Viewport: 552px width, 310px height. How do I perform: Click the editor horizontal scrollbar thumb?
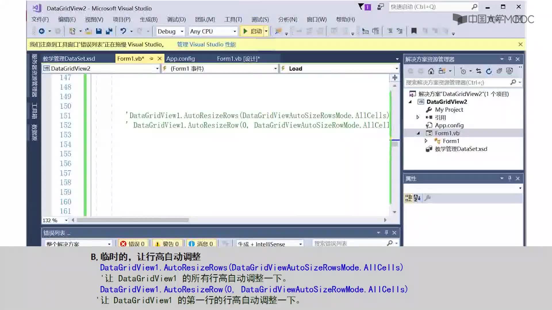(x=133, y=220)
